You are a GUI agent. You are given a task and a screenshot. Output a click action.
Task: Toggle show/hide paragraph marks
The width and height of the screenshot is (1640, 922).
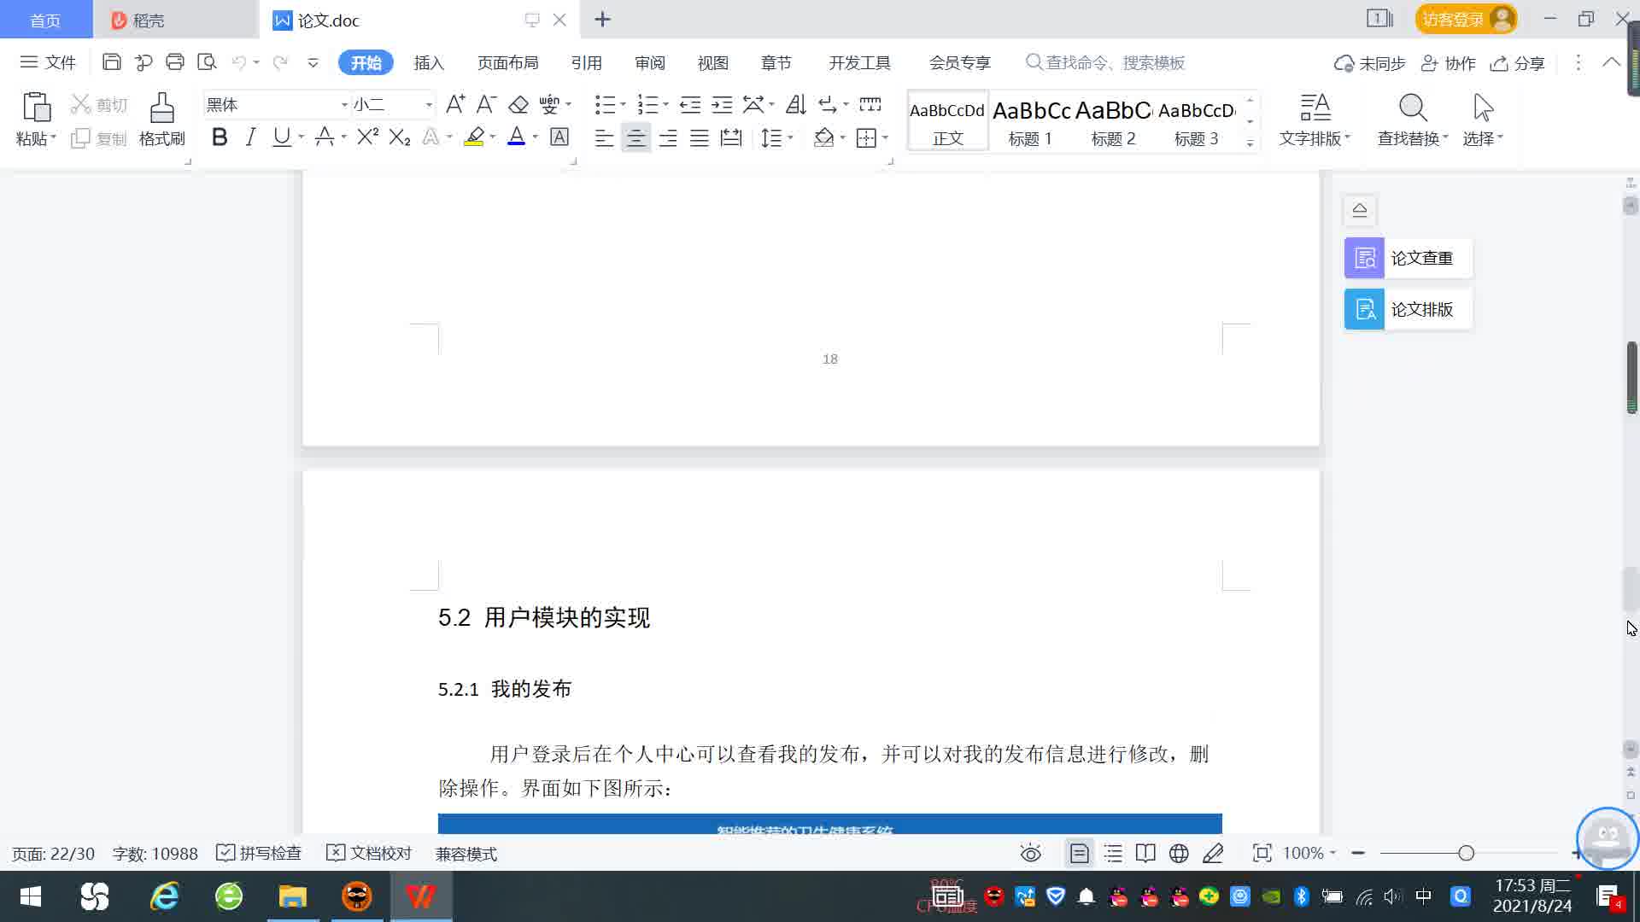click(x=827, y=104)
